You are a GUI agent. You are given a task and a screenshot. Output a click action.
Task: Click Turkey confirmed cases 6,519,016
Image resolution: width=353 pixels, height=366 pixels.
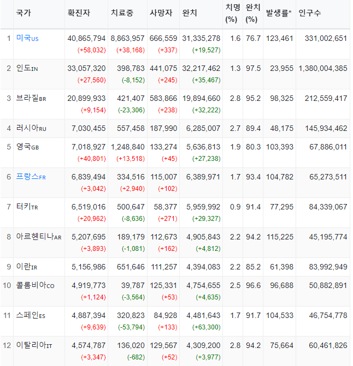(x=89, y=207)
